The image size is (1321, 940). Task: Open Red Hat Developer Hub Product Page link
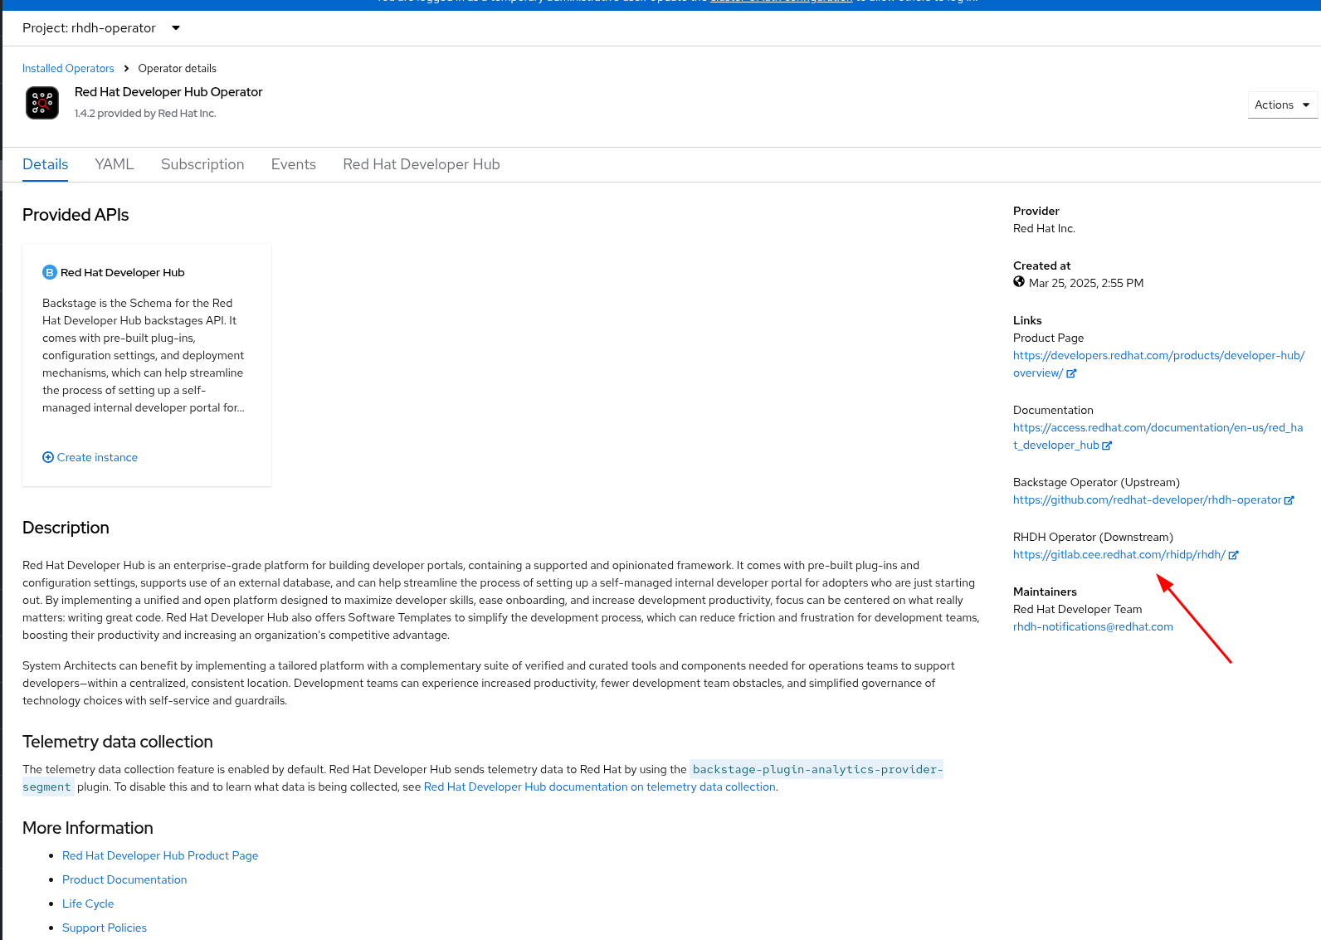point(160,856)
